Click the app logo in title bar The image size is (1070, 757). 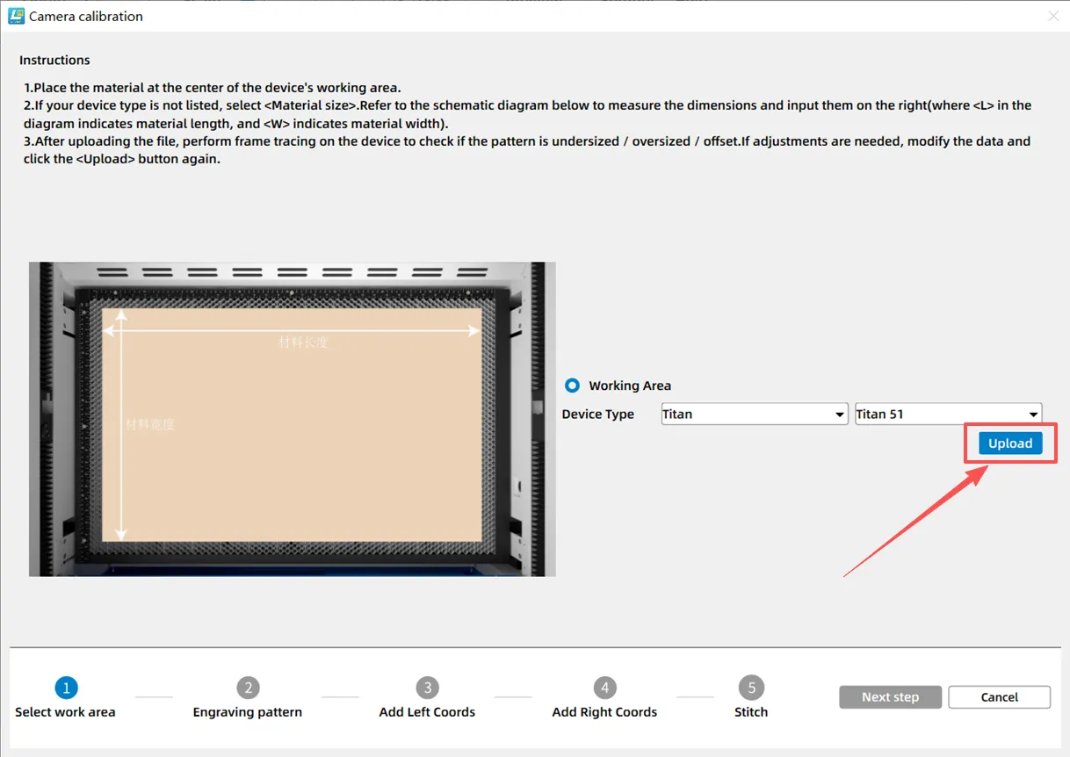point(16,16)
